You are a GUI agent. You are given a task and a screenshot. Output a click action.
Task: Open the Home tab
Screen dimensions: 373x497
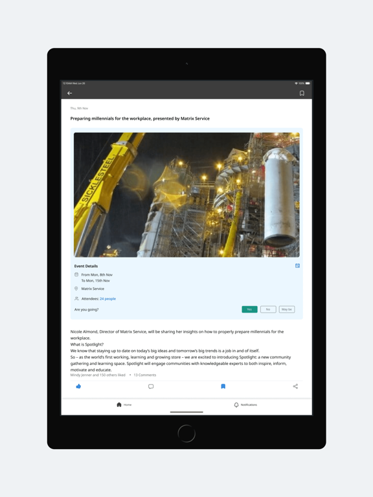pyautogui.click(x=124, y=404)
